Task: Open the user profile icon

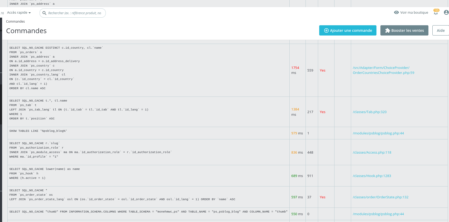Action: [x=446, y=12]
